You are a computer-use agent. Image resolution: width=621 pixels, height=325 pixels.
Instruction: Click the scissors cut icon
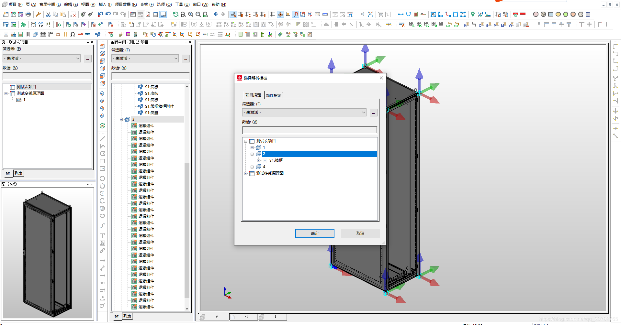click(x=48, y=14)
